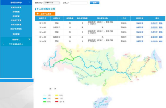The height and width of the screenshot is (108, 166).
Task: Click the yellow IV类 legend swatch
Action: pos(57,95)
